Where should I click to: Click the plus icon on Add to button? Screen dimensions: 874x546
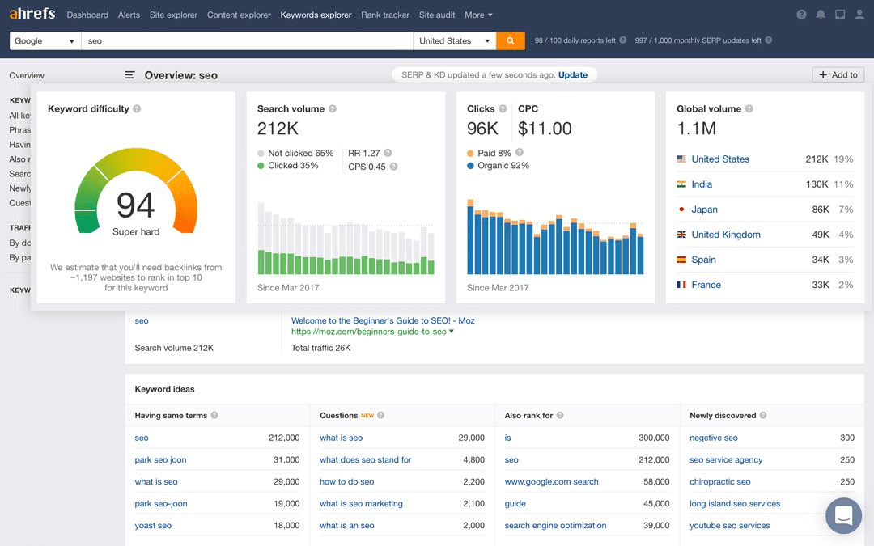(x=823, y=74)
